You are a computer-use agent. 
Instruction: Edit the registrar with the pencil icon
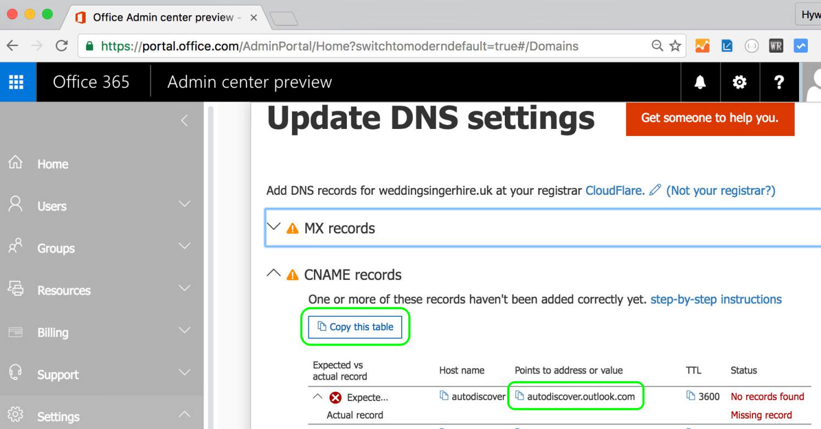655,190
